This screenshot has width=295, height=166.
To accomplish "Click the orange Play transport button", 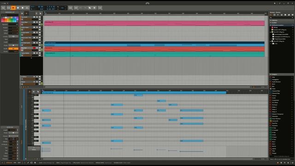I will pos(13,8).
